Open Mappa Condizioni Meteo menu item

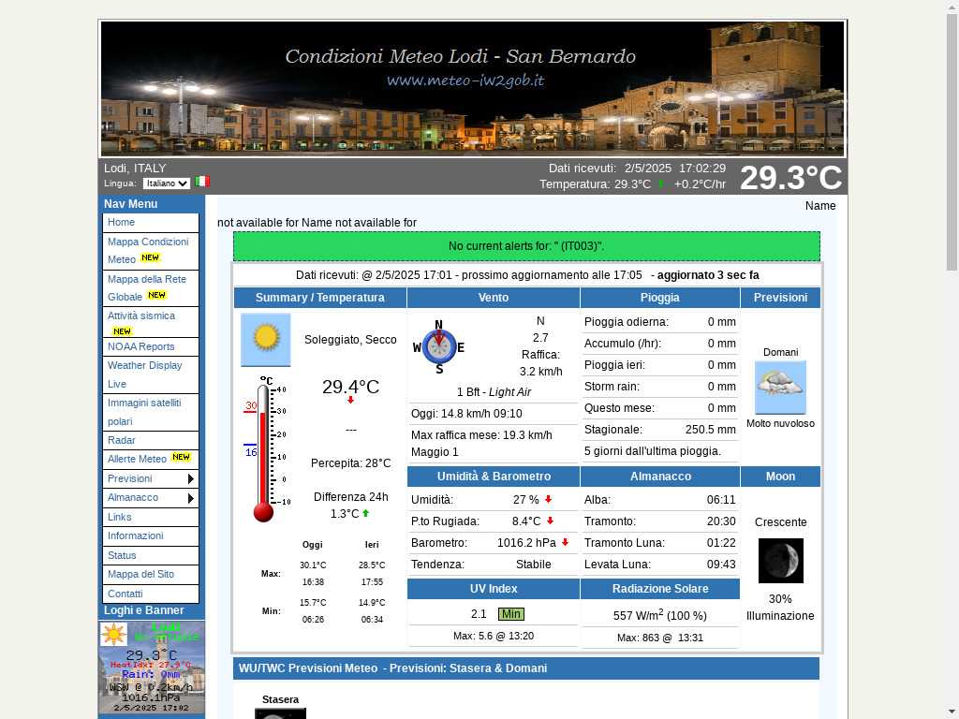coord(151,251)
